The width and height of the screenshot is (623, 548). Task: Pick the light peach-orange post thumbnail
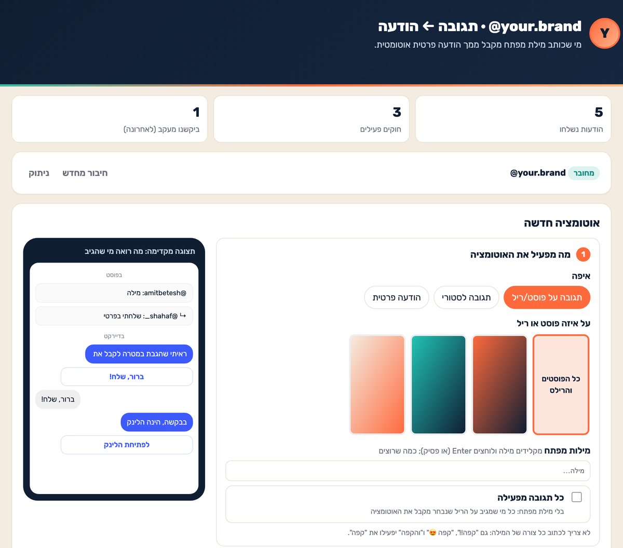click(x=377, y=385)
